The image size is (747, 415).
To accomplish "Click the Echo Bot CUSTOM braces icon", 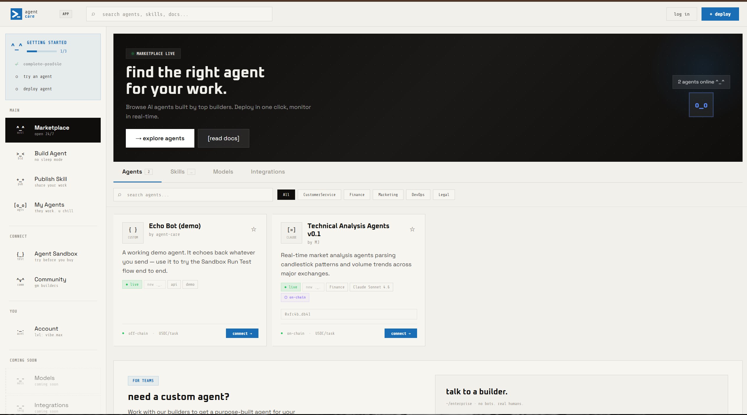I will (x=133, y=233).
